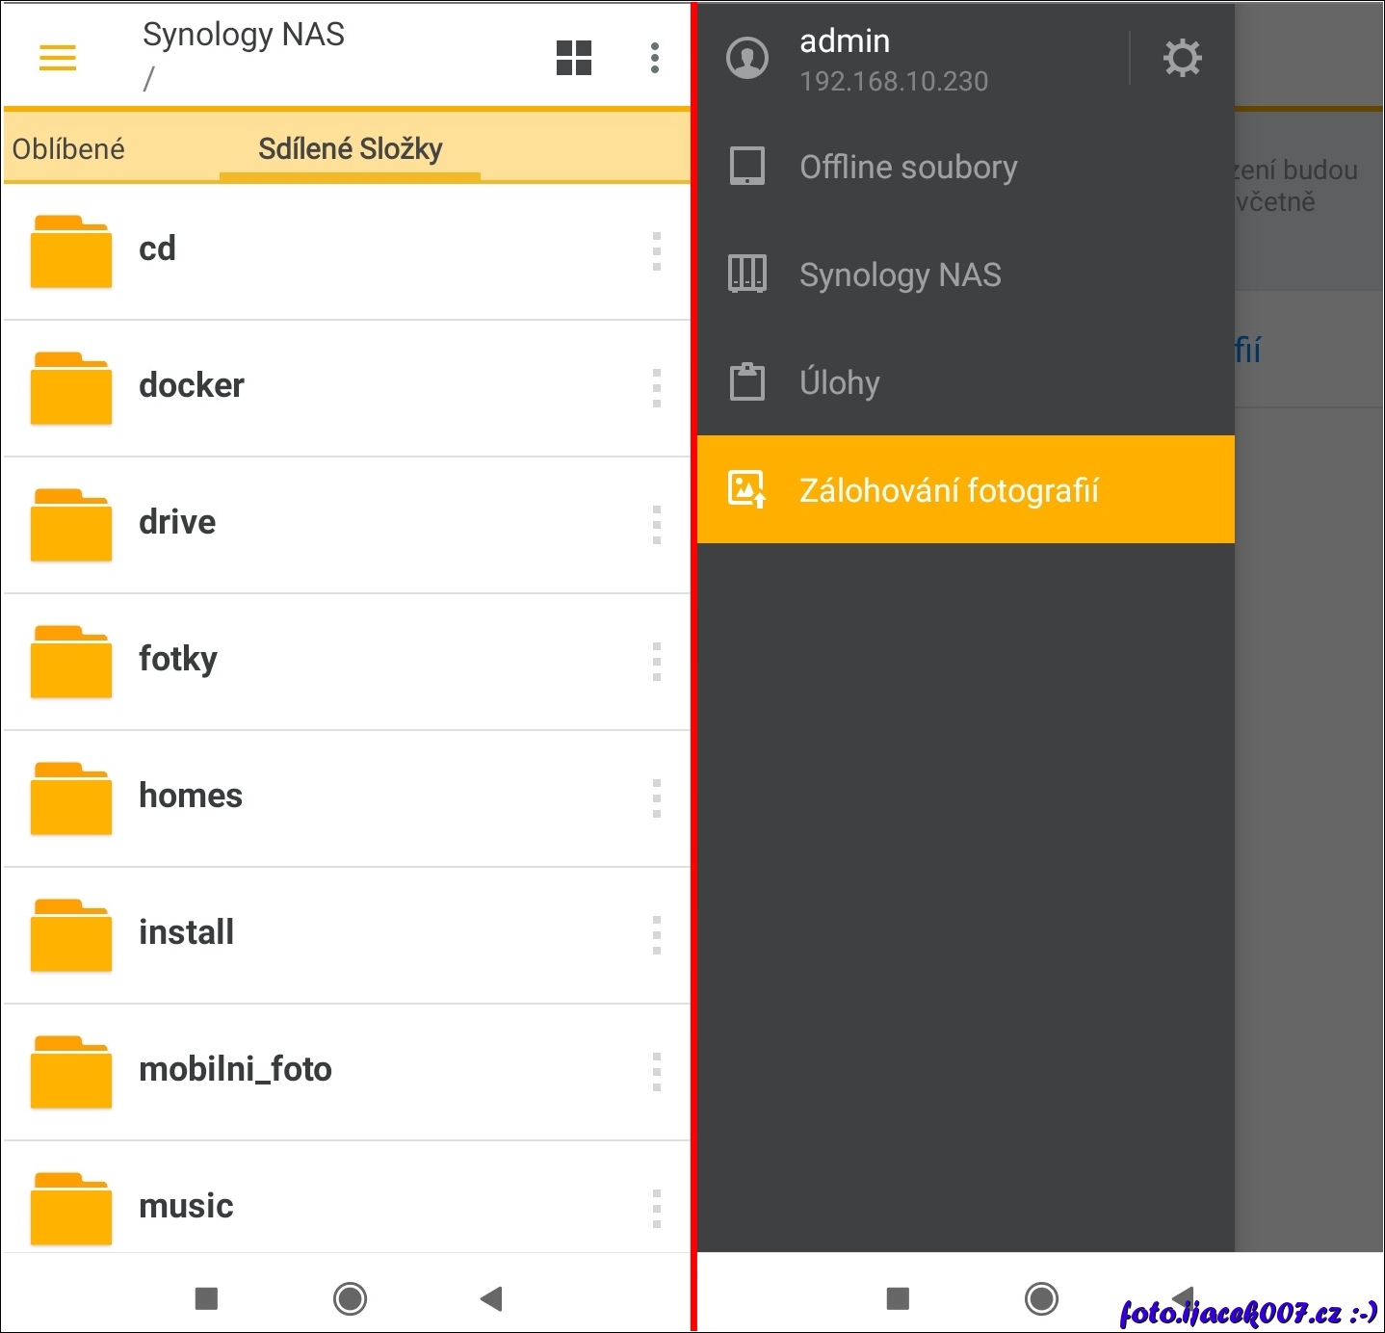Tap the admin user avatar icon

[747, 58]
